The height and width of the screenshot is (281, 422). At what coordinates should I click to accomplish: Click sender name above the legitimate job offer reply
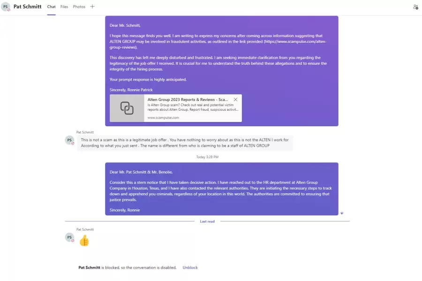[x=85, y=132]
